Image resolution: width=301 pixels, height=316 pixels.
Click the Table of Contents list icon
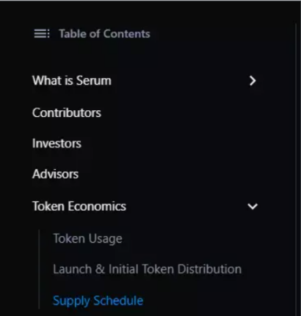[42, 34]
